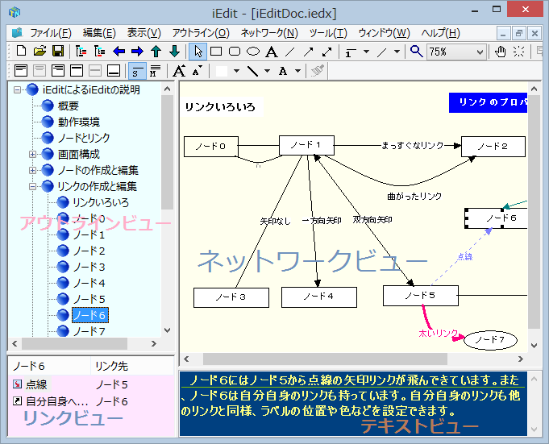Open the line color dropdown arrow
The width and height of the screenshot is (549, 444).
(x=267, y=71)
